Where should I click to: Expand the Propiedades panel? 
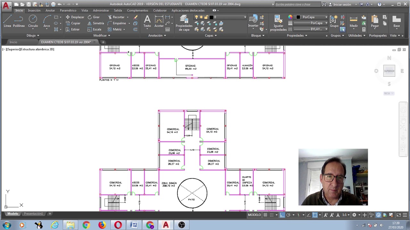tap(297, 35)
